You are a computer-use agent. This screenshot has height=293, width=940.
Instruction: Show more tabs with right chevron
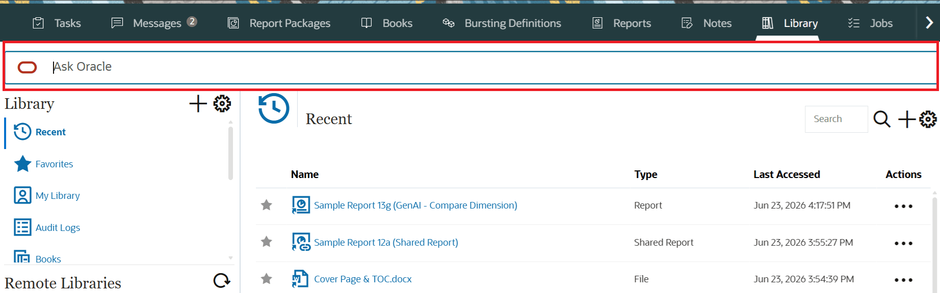click(929, 22)
